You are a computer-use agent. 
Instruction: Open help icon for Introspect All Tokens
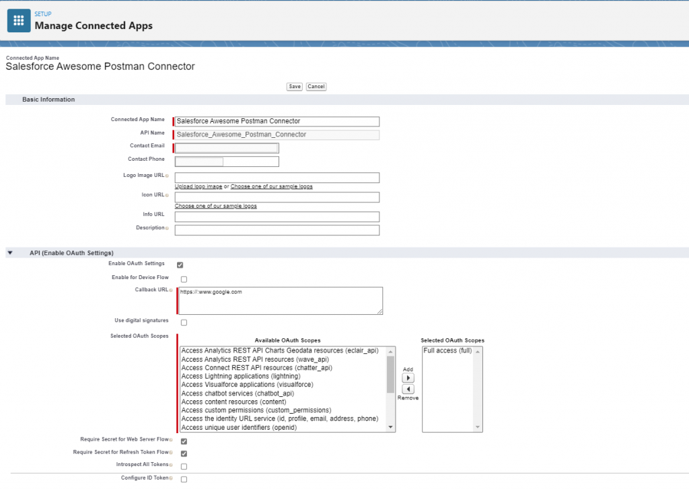coord(171,465)
